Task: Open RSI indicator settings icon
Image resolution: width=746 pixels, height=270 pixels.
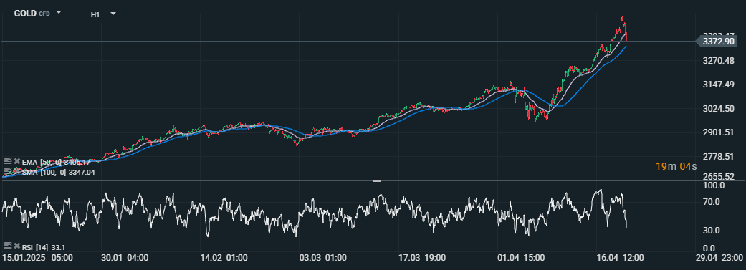Action: click(8, 245)
